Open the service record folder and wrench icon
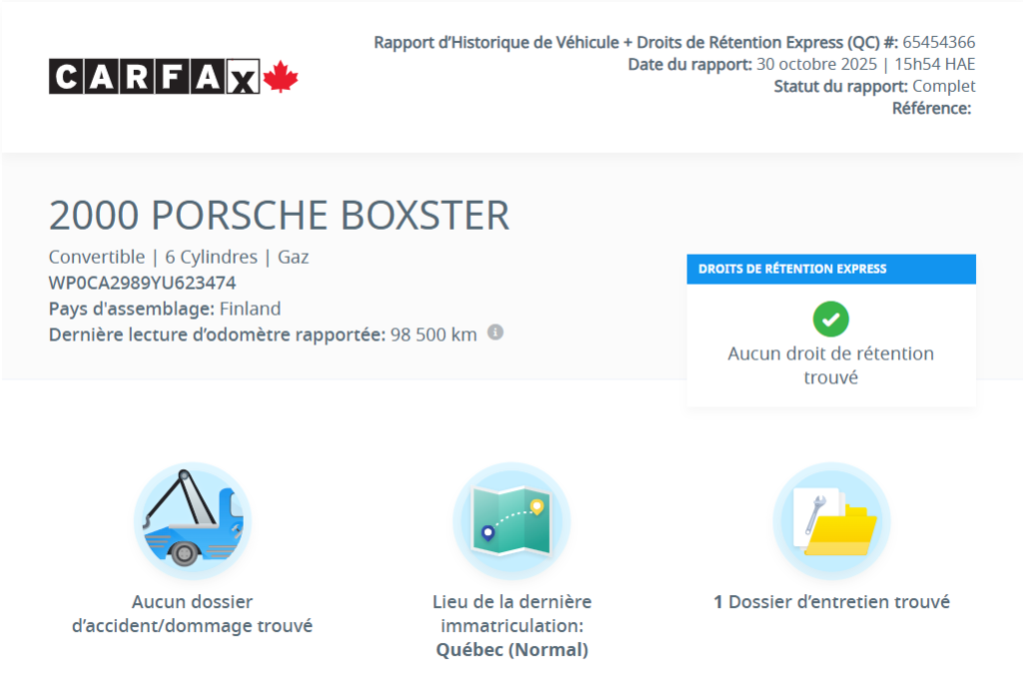This screenshot has width=1023, height=674. pos(831,519)
